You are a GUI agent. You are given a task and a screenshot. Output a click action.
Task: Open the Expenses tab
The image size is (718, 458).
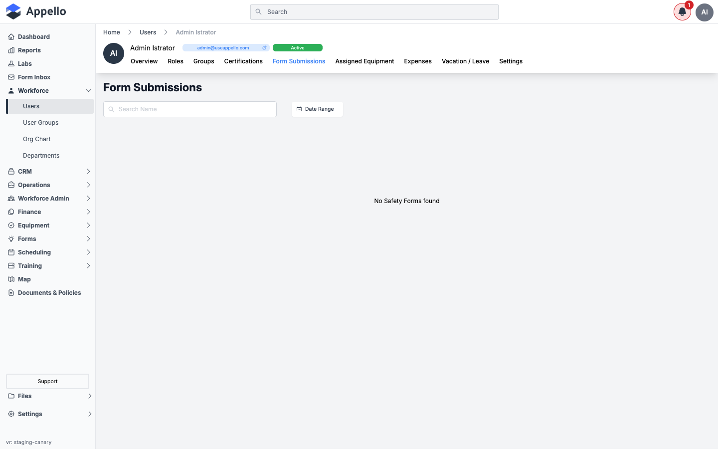pyautogui.click(x=418, y=61)
